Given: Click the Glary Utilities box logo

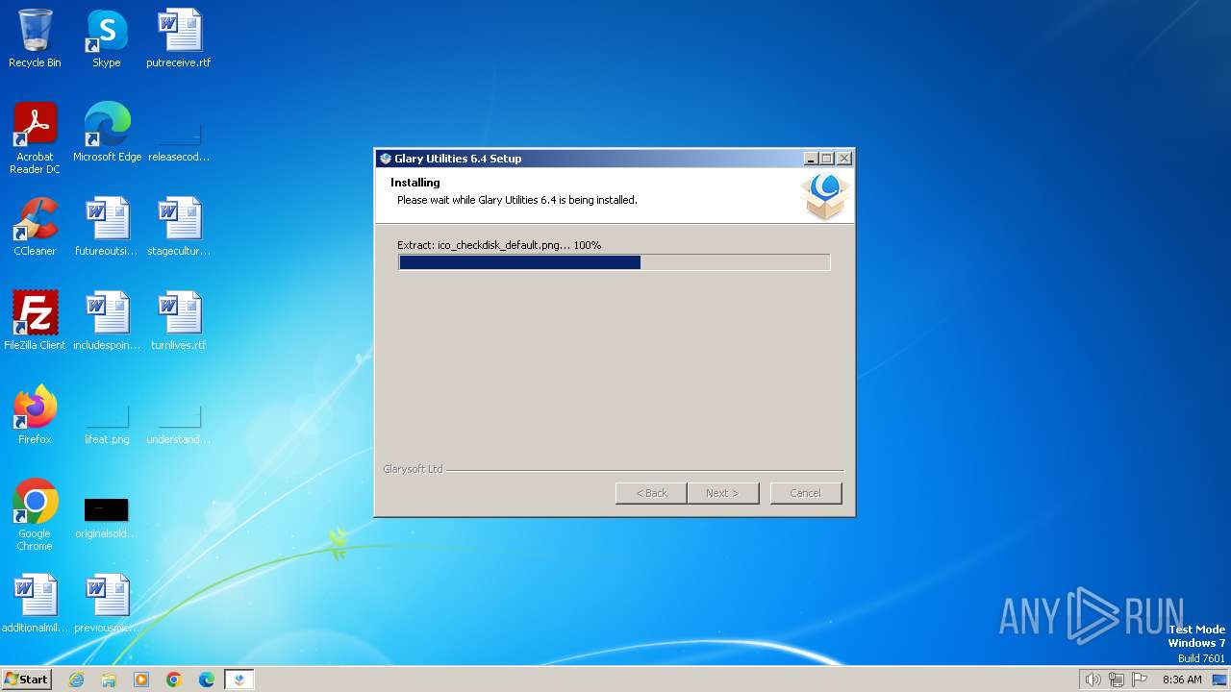Looking at the screenshot, I should click(x=825, y=196).
